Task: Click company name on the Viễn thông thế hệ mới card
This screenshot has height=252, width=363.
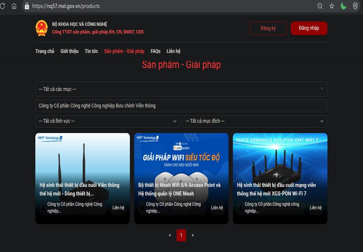Action: point(75,208)
